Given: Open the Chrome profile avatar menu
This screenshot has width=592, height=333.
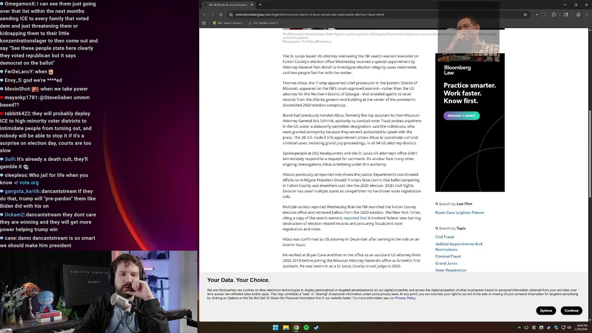Looking at the screenshot, I should pos(578,14).
